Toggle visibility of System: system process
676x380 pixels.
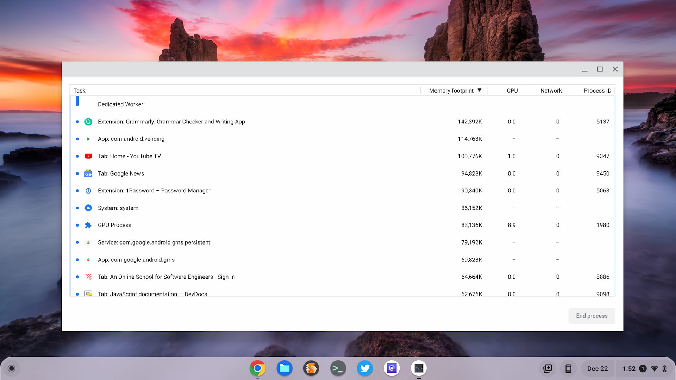(x=77, y=208)
